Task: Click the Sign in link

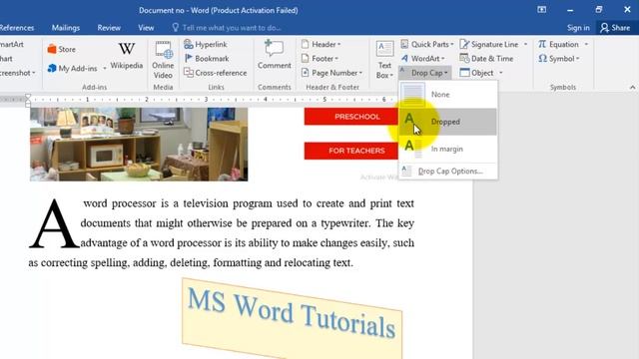Action: pos(578,28)
